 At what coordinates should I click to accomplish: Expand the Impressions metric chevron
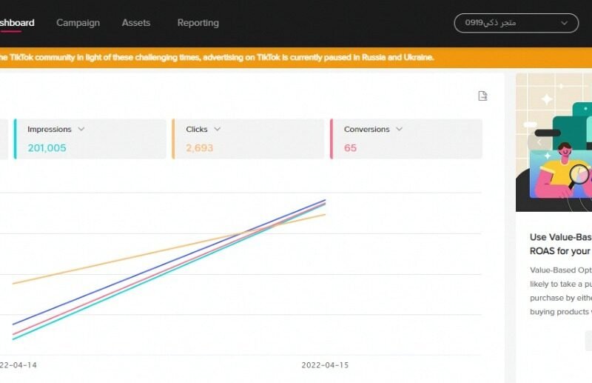coord(81,129)
